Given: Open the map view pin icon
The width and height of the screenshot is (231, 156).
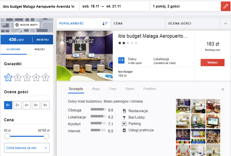Looking at the screenshot, I should point(17,25).
